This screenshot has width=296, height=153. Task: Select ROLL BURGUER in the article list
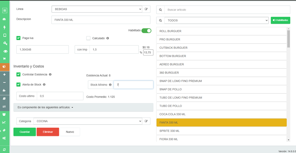pyautogui.click(x=221, y=31)
